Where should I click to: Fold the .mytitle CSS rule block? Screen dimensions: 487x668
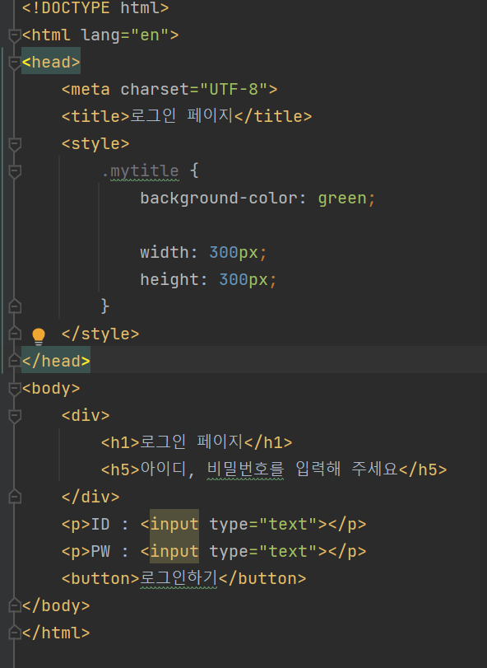[15, 171]
